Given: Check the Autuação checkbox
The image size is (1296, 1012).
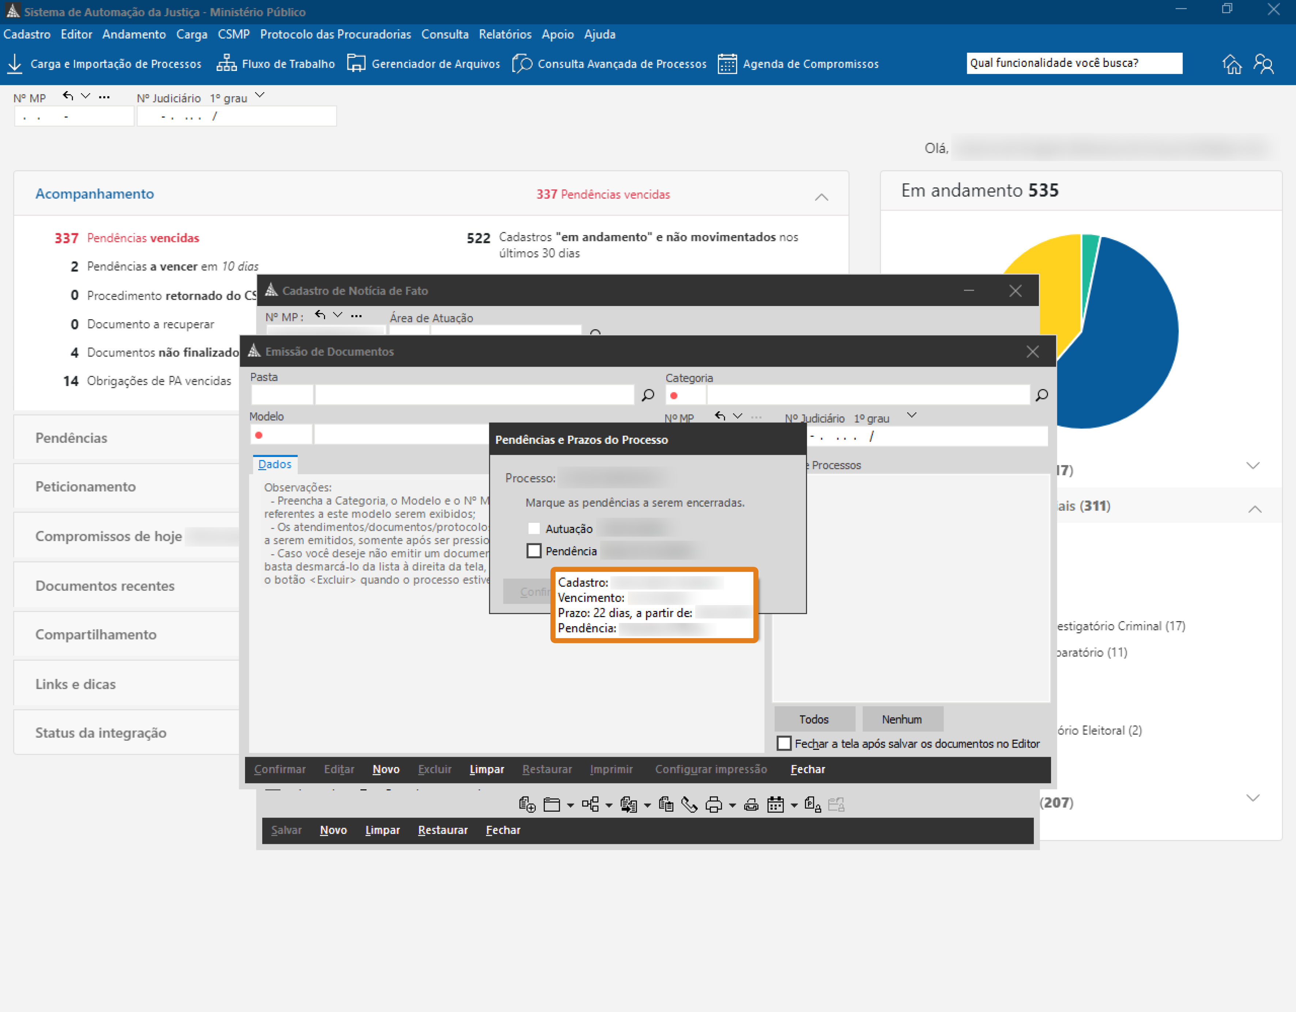Looking at the screenshot, I should click(x=534, y=529).
